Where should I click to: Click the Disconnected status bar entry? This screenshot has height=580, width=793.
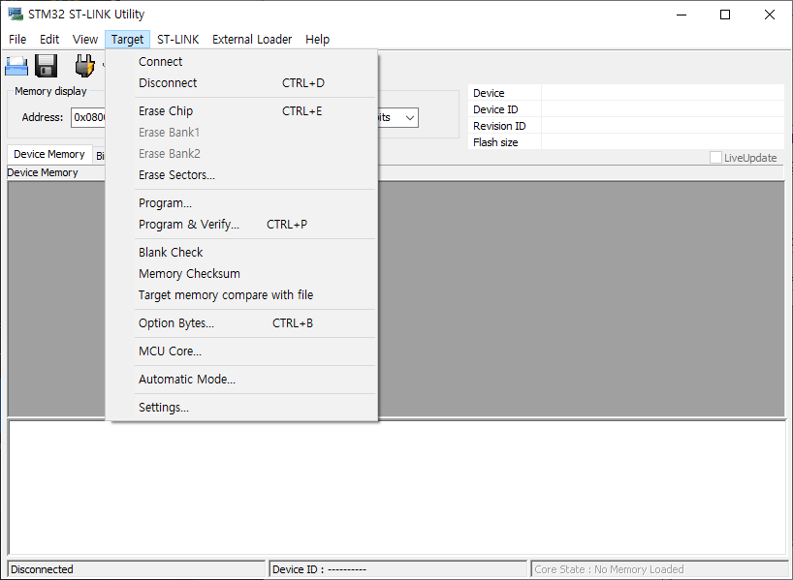click(137, 569)
